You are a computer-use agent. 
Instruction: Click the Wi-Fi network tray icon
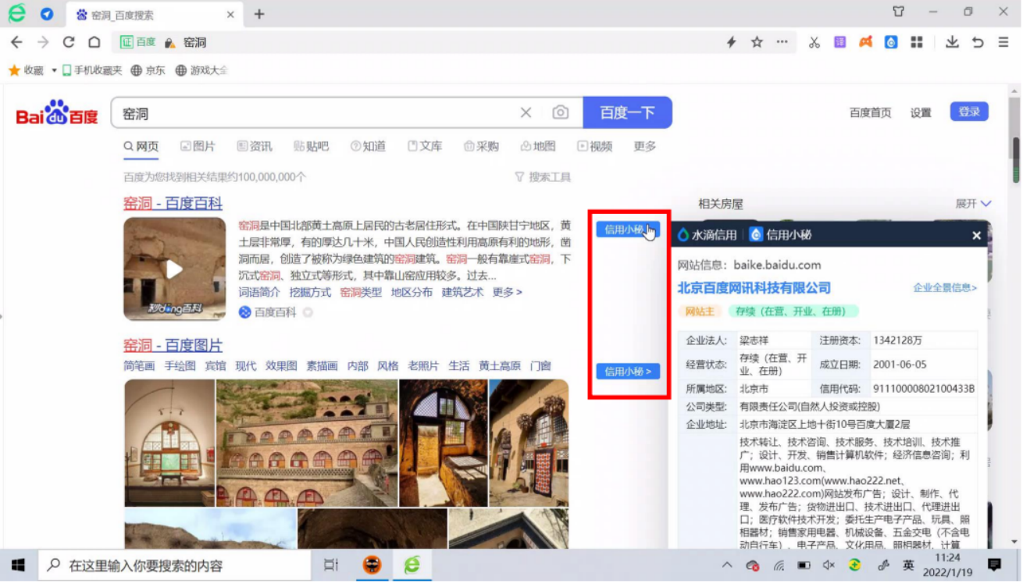(x=779, y=565)
